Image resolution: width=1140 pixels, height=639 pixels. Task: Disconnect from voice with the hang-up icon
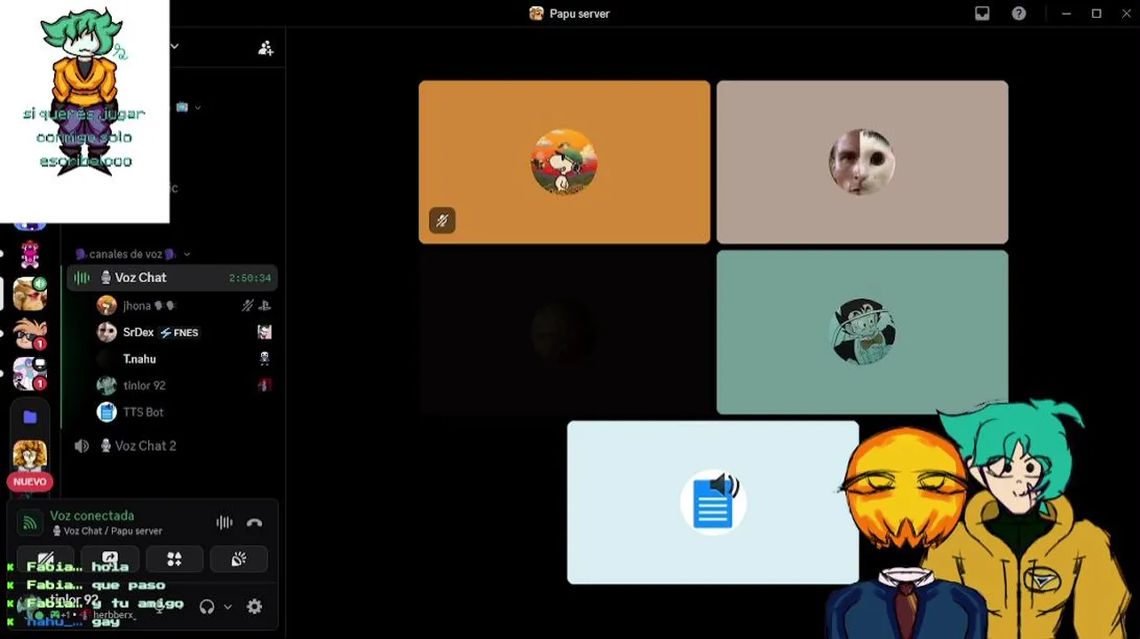255,523
